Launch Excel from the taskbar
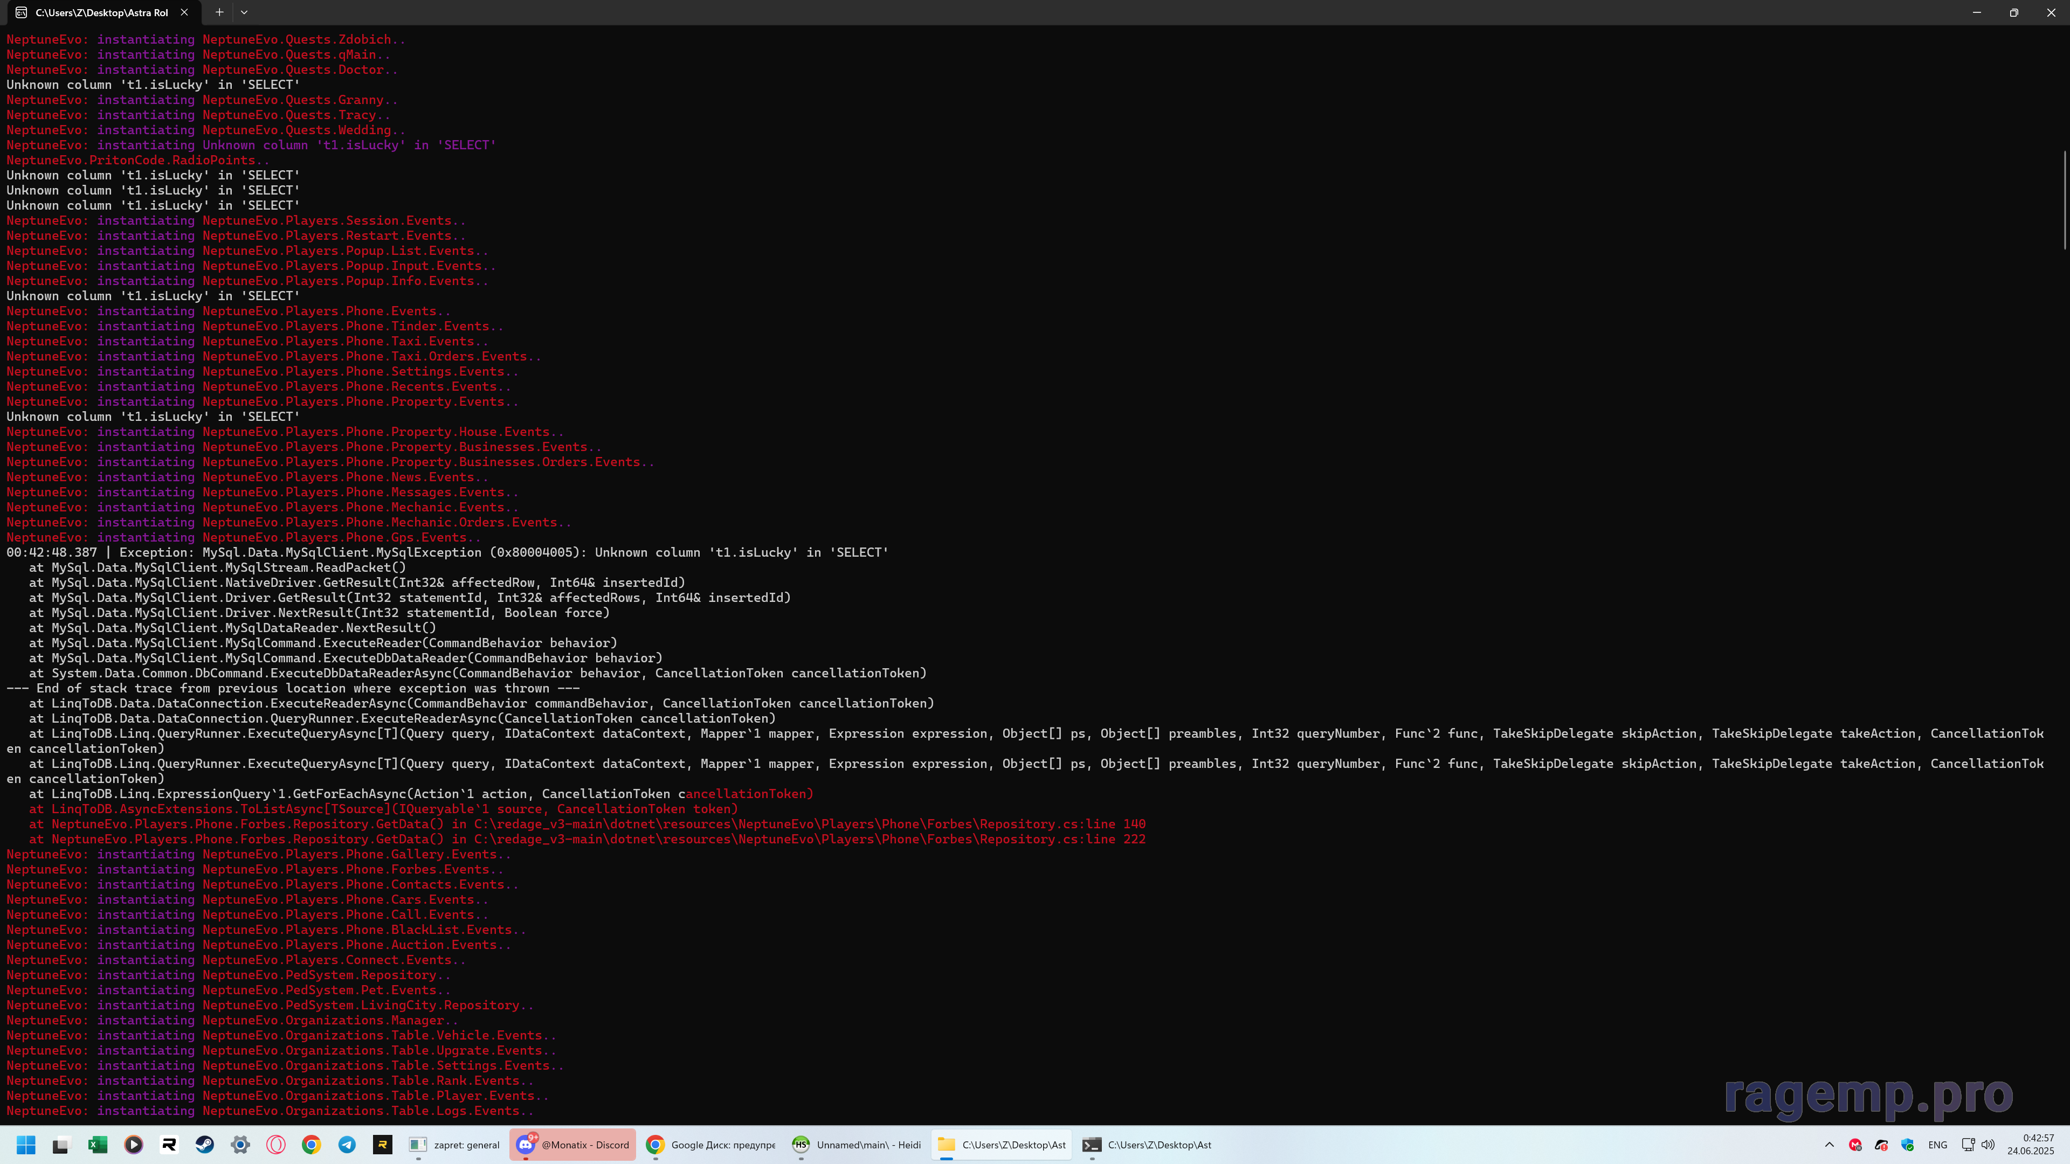 97,1145
